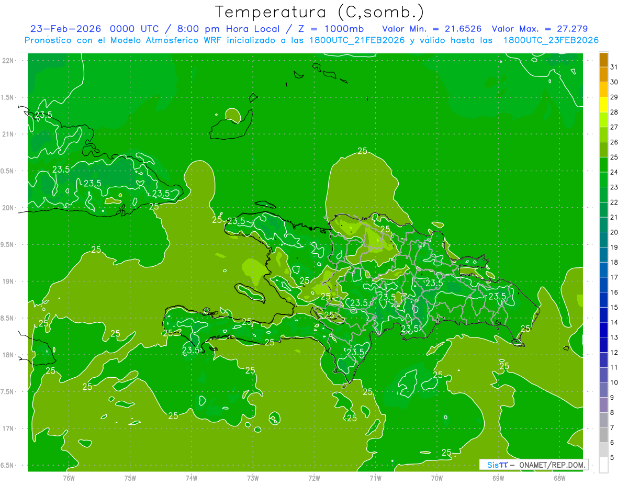This screenshot has height=485, width=628.
Task: Click the "Temperatura (C,somb.)" map title
Action: click(320, 12)
